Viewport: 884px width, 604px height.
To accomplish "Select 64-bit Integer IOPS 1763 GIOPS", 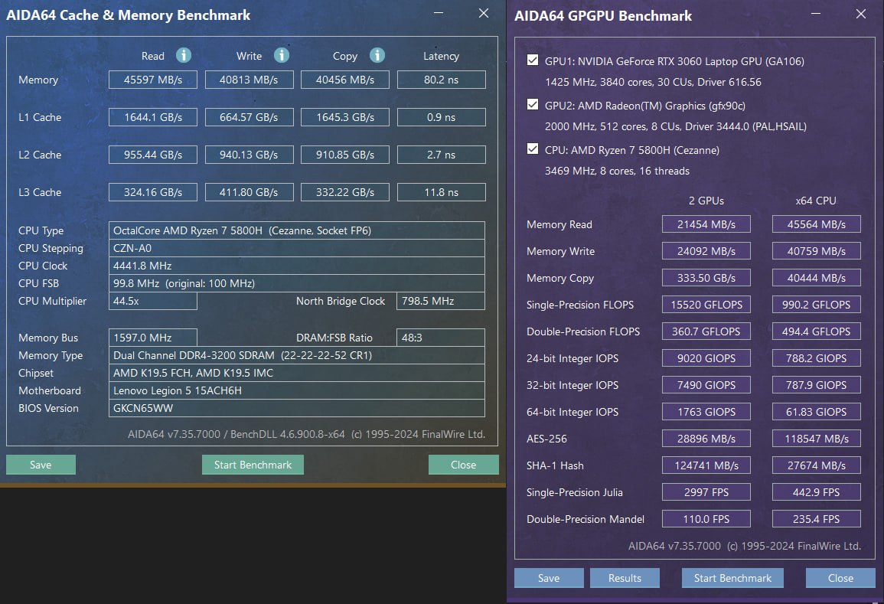I will [x=706, y=412].
